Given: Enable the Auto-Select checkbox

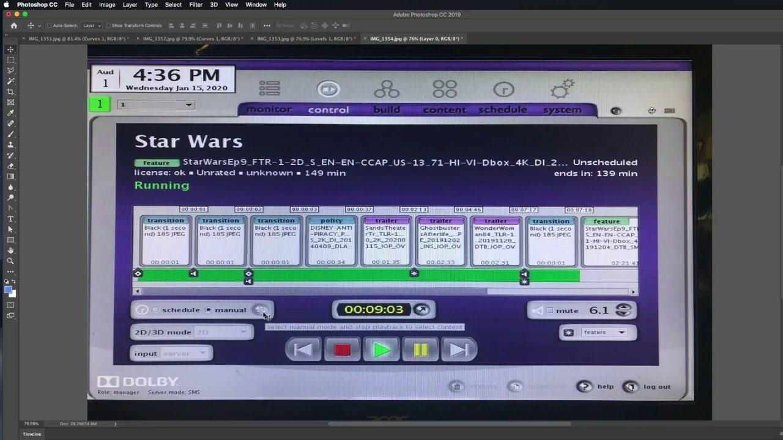Looking at the screenshot, I should tap(50, 26).
